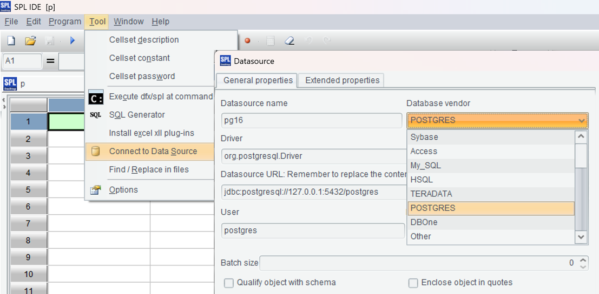Open Connect to Data Source menu entry
Viewport: 599px width, 294px height.
point(153,151)
